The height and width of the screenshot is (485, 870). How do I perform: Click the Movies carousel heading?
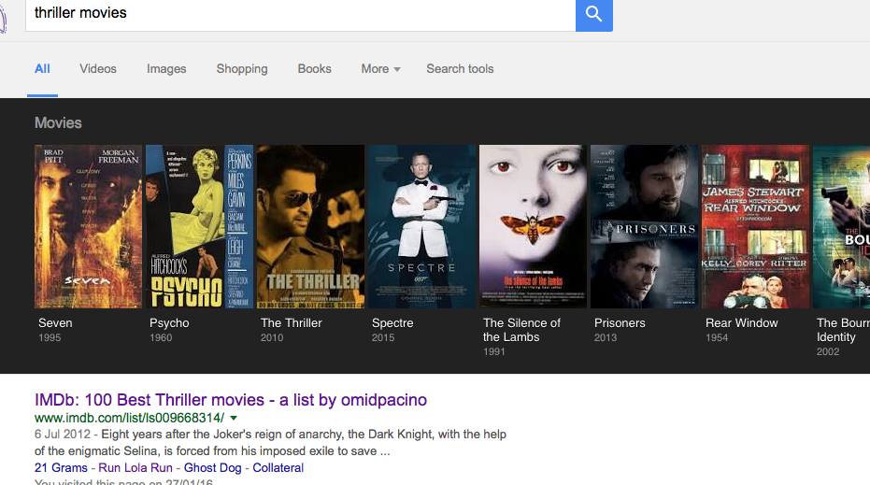58,123
